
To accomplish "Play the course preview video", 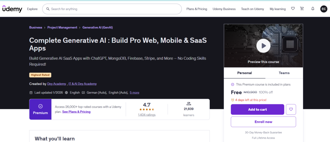I will pos(263,46).
